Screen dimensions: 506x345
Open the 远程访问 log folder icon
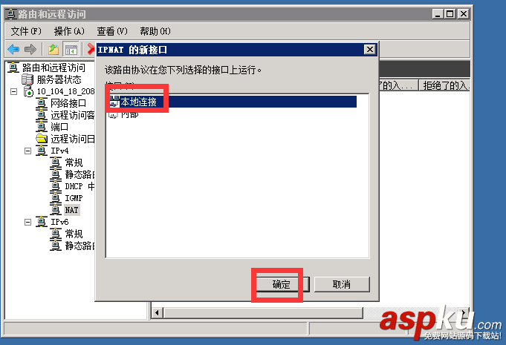(x=42, y=139)
